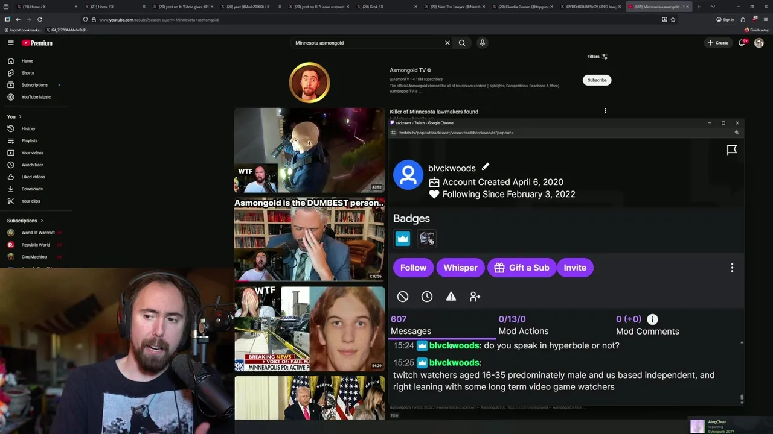Viewport: 773px width, 434px height.
Task: Open Your clips in sidebar
Action: coord(31,201)
